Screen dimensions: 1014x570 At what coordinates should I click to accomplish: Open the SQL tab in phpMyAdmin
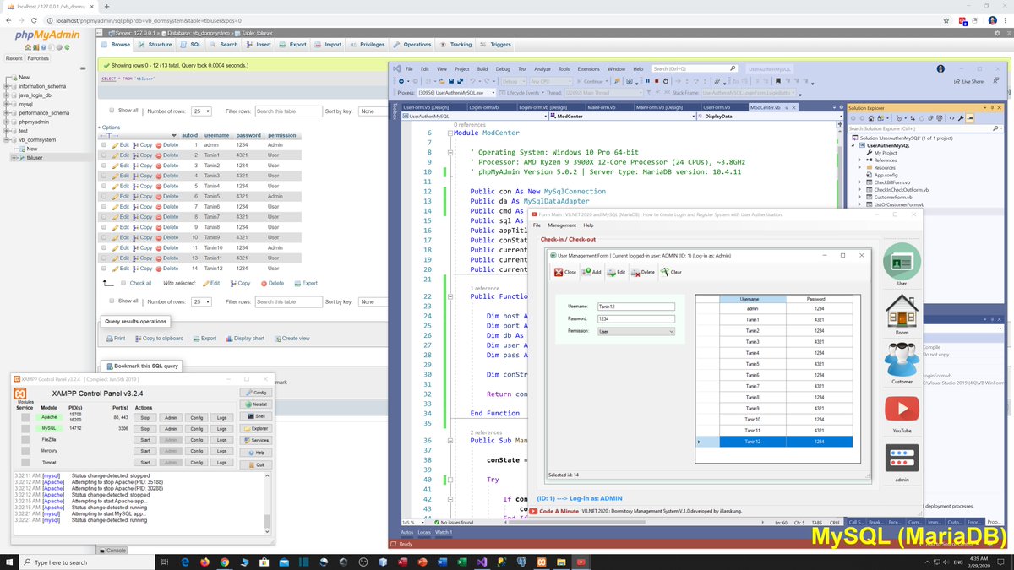pyautogui.click(x=191, y=44)
